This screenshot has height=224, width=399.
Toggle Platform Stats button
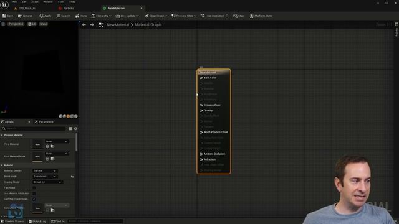click(261, 16)
